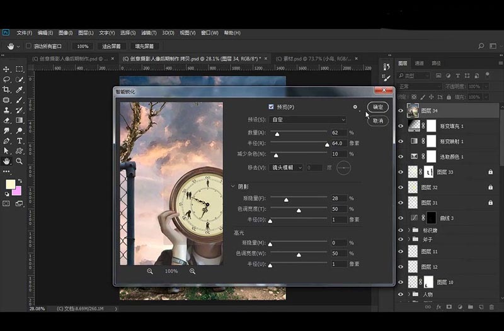Click the 确定 OK button
This screenshot has height=331, width=504.
click(x=378, y=107)
